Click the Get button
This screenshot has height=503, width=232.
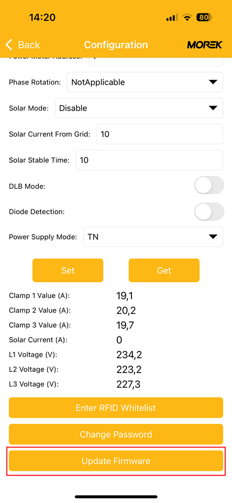(x=164, y=271)
